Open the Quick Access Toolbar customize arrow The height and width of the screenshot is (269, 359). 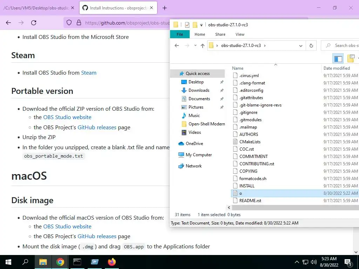pyautogui.click(x=201, y=25)
